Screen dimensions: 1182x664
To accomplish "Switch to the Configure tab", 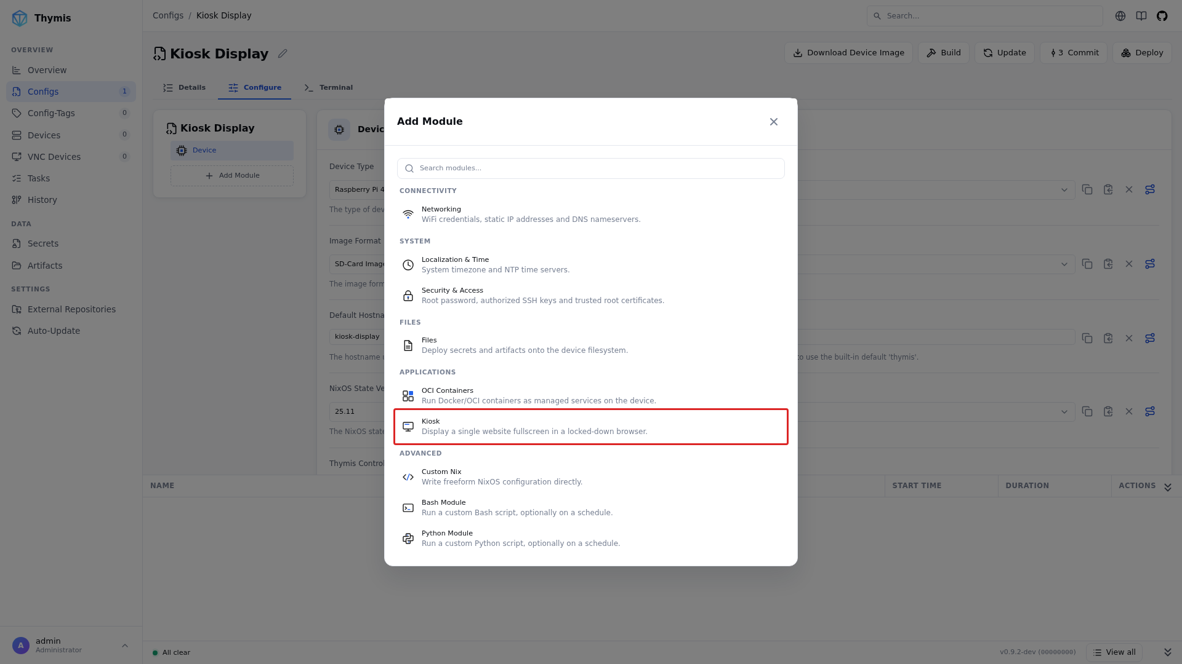I will coord(254,87).
